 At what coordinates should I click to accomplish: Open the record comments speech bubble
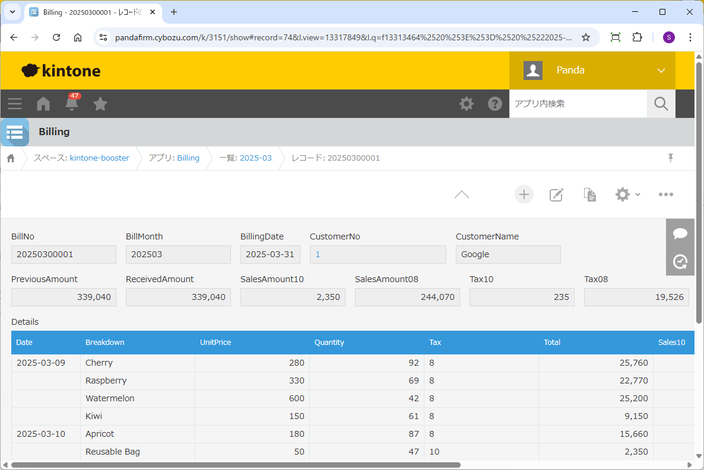point(680,234)
